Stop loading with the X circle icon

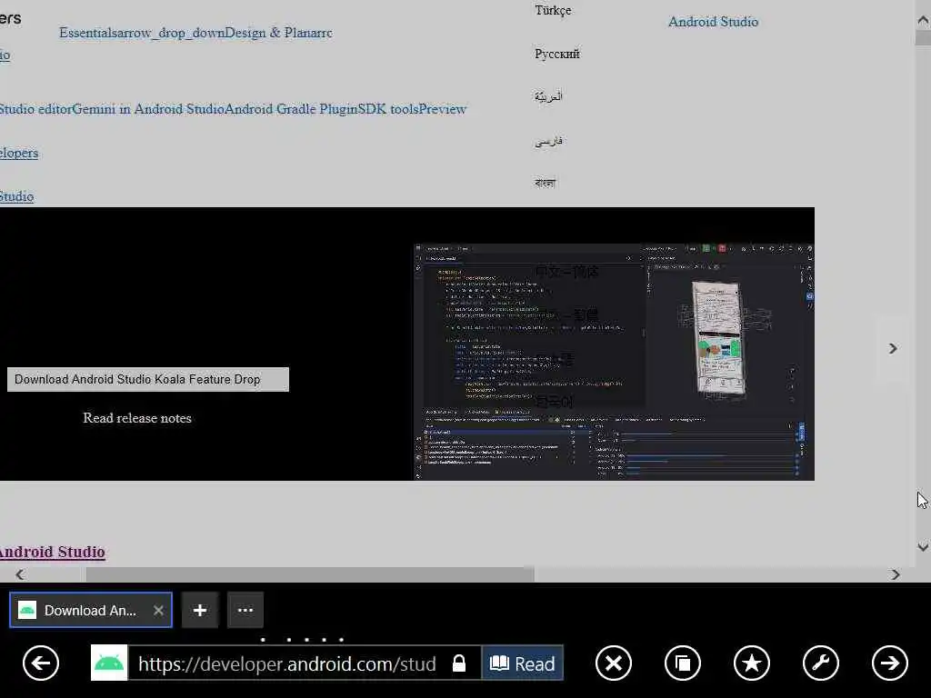pyautogui.click(x=614, y=663)
